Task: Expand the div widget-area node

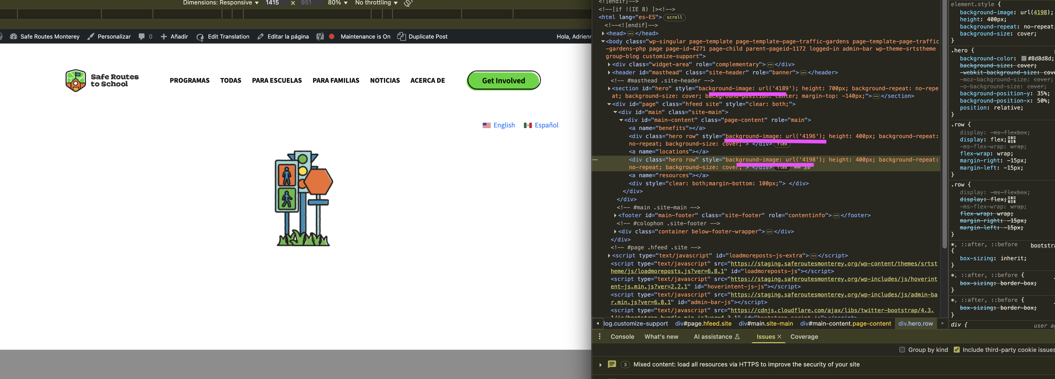Action: pos(609,65)
